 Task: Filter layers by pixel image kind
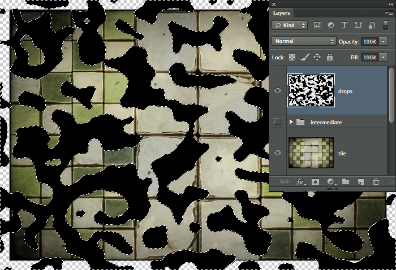(317, 25)
